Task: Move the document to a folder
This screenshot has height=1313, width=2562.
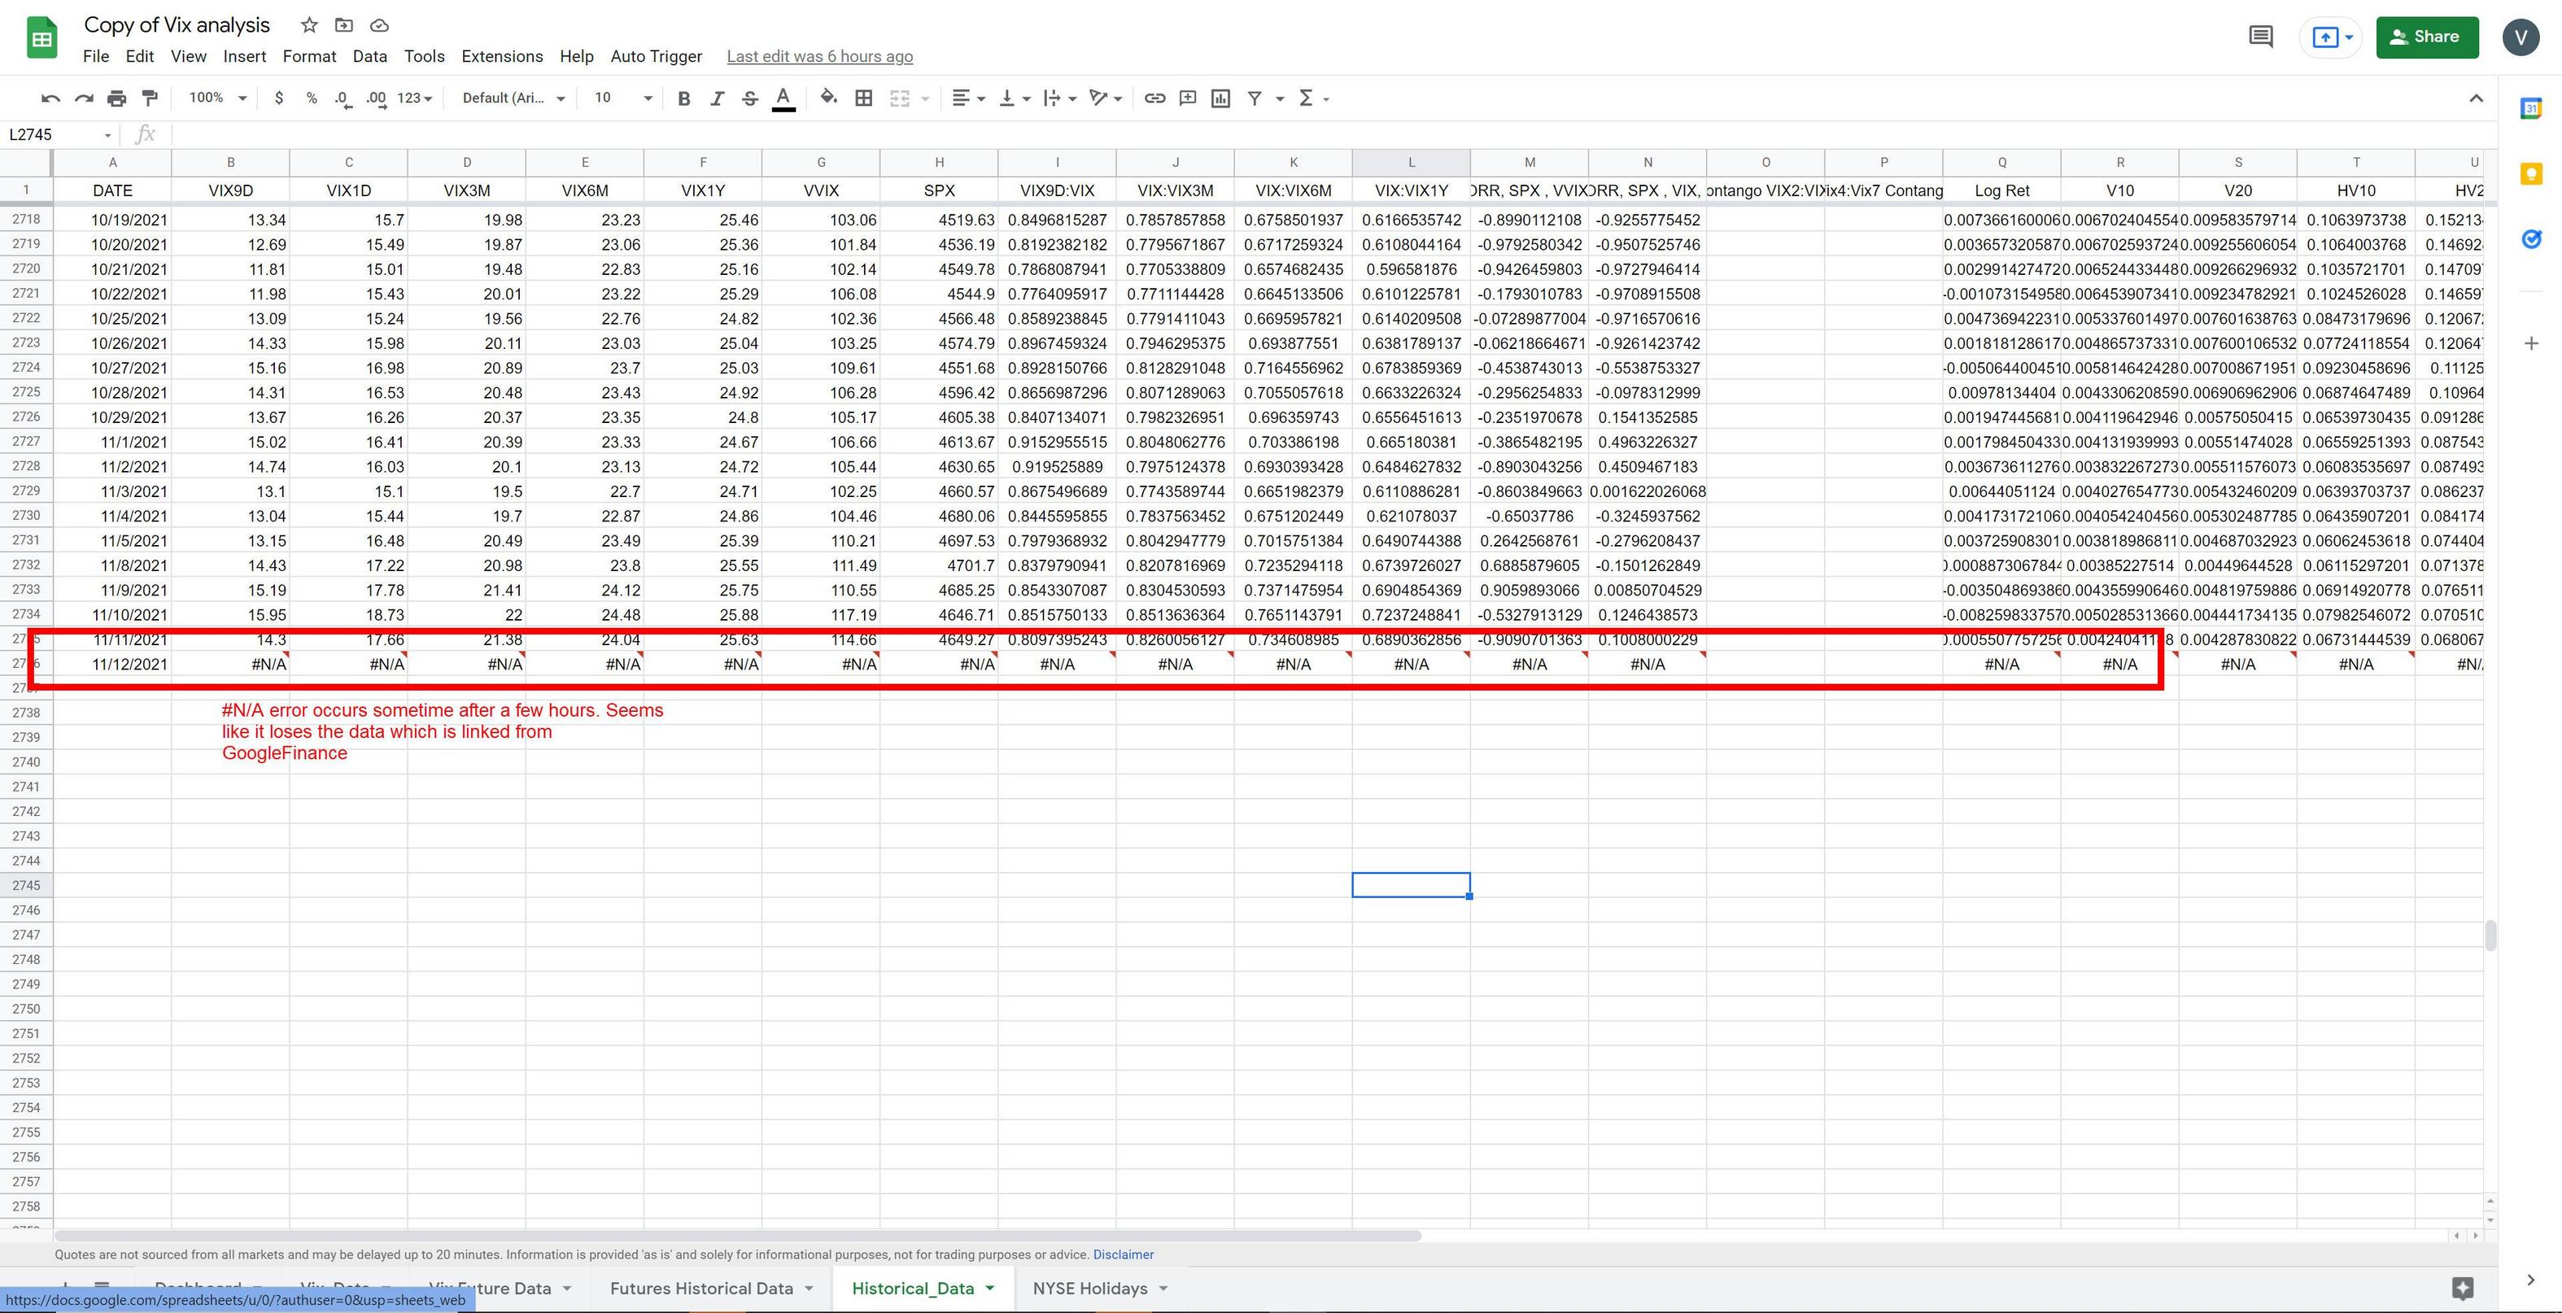Action: pos(344,25)
